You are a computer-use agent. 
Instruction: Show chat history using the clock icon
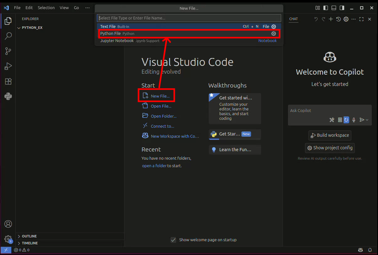pyautogui.click(x=339, y=19)
